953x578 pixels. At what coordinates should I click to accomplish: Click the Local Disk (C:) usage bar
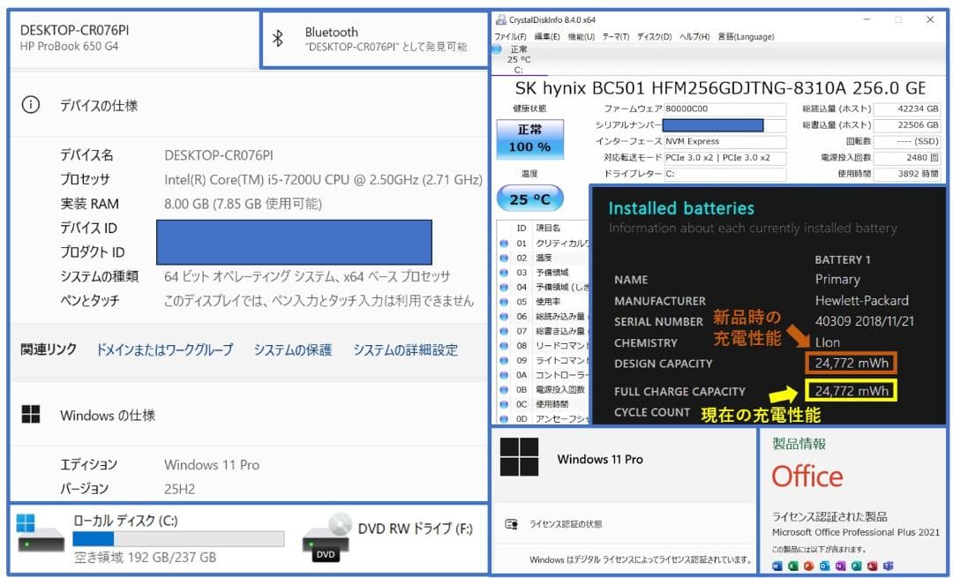178,538
